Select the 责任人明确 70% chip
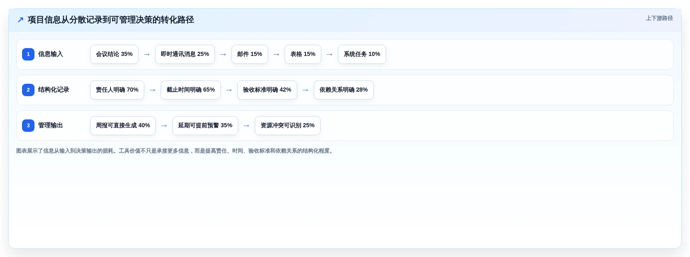 click(117, 90)
